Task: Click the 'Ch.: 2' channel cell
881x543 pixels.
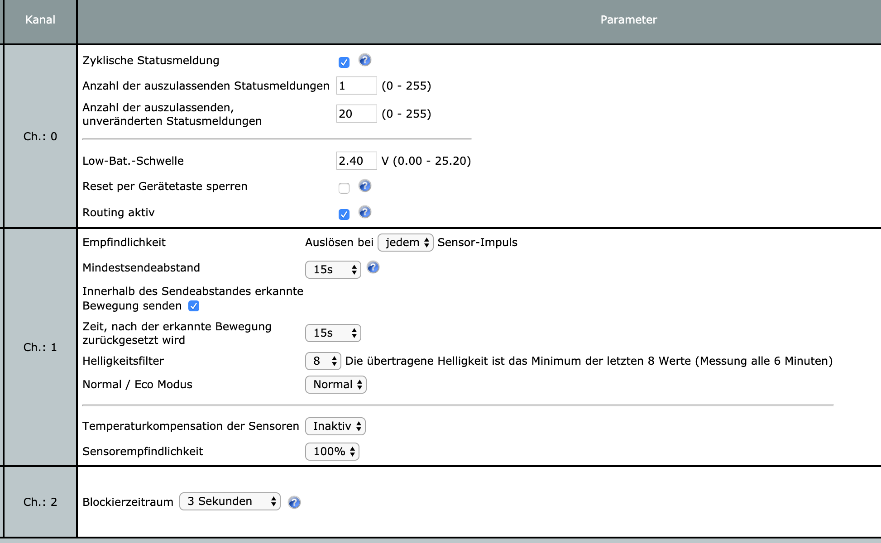Action: (x=40, y=502)
